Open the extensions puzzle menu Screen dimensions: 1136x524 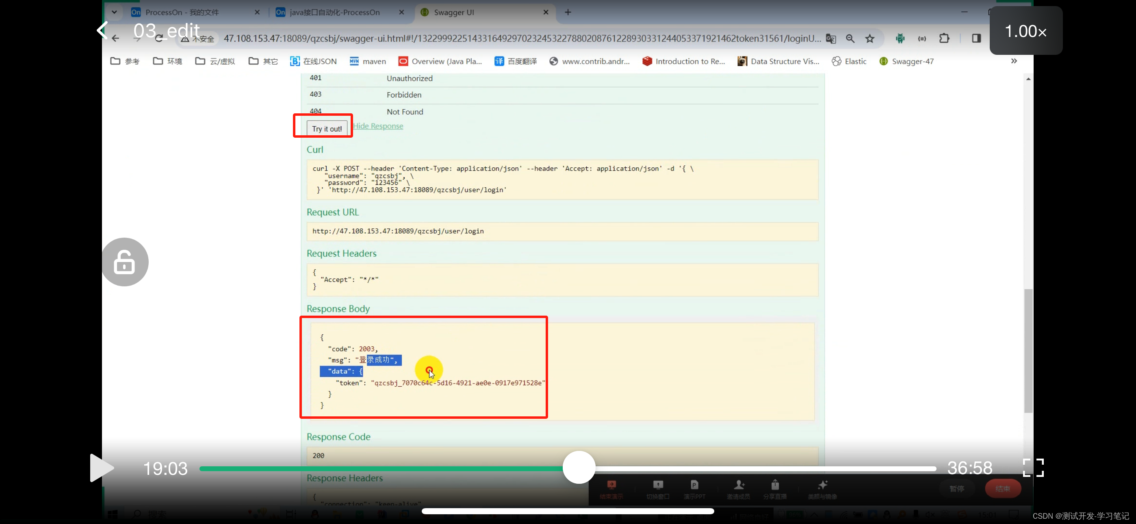pos(944,38)
